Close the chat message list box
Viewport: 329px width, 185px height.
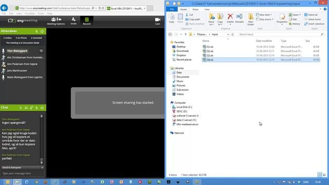coord(42,116)
